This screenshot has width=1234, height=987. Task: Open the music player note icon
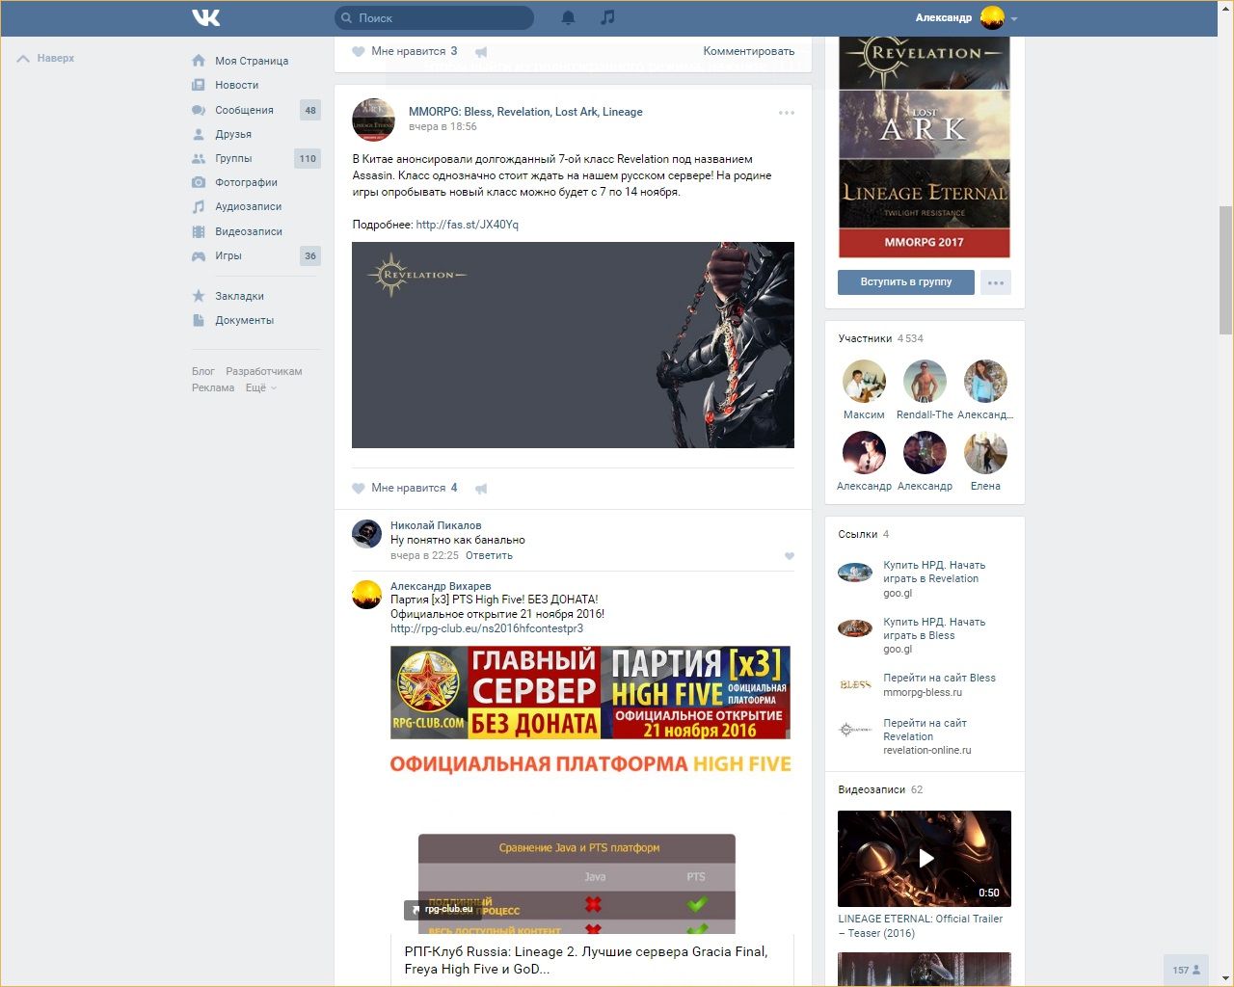(607, 17)
